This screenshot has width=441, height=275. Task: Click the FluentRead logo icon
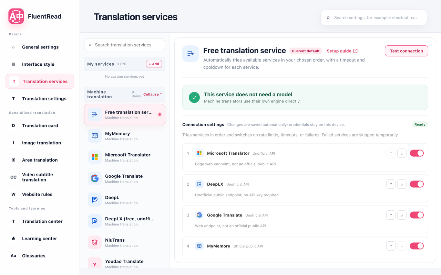[16, 16]
